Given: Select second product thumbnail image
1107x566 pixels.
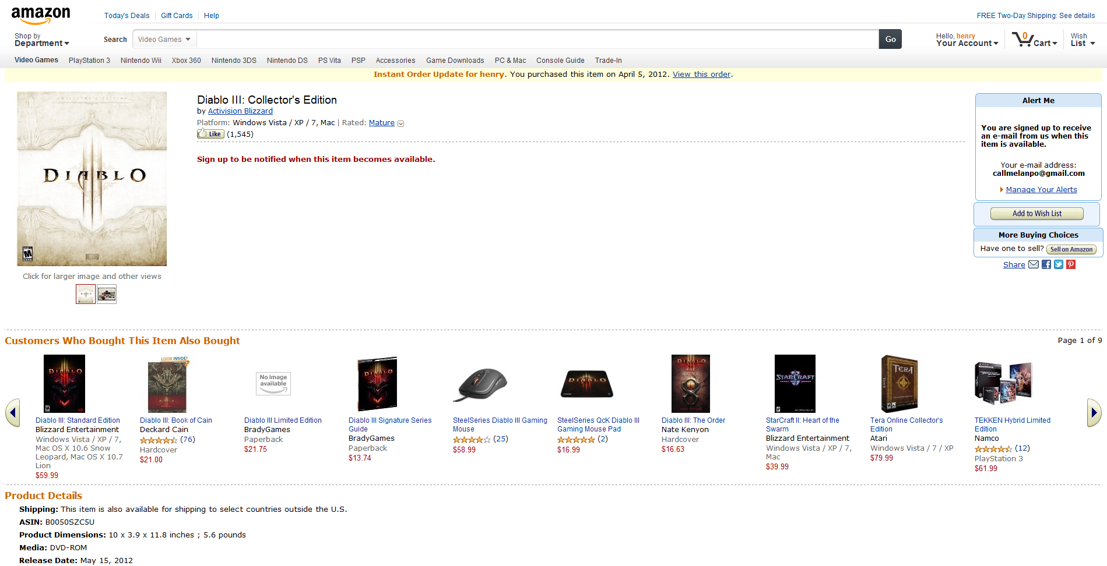Looking at the screenshot, I should coord(107,294).
